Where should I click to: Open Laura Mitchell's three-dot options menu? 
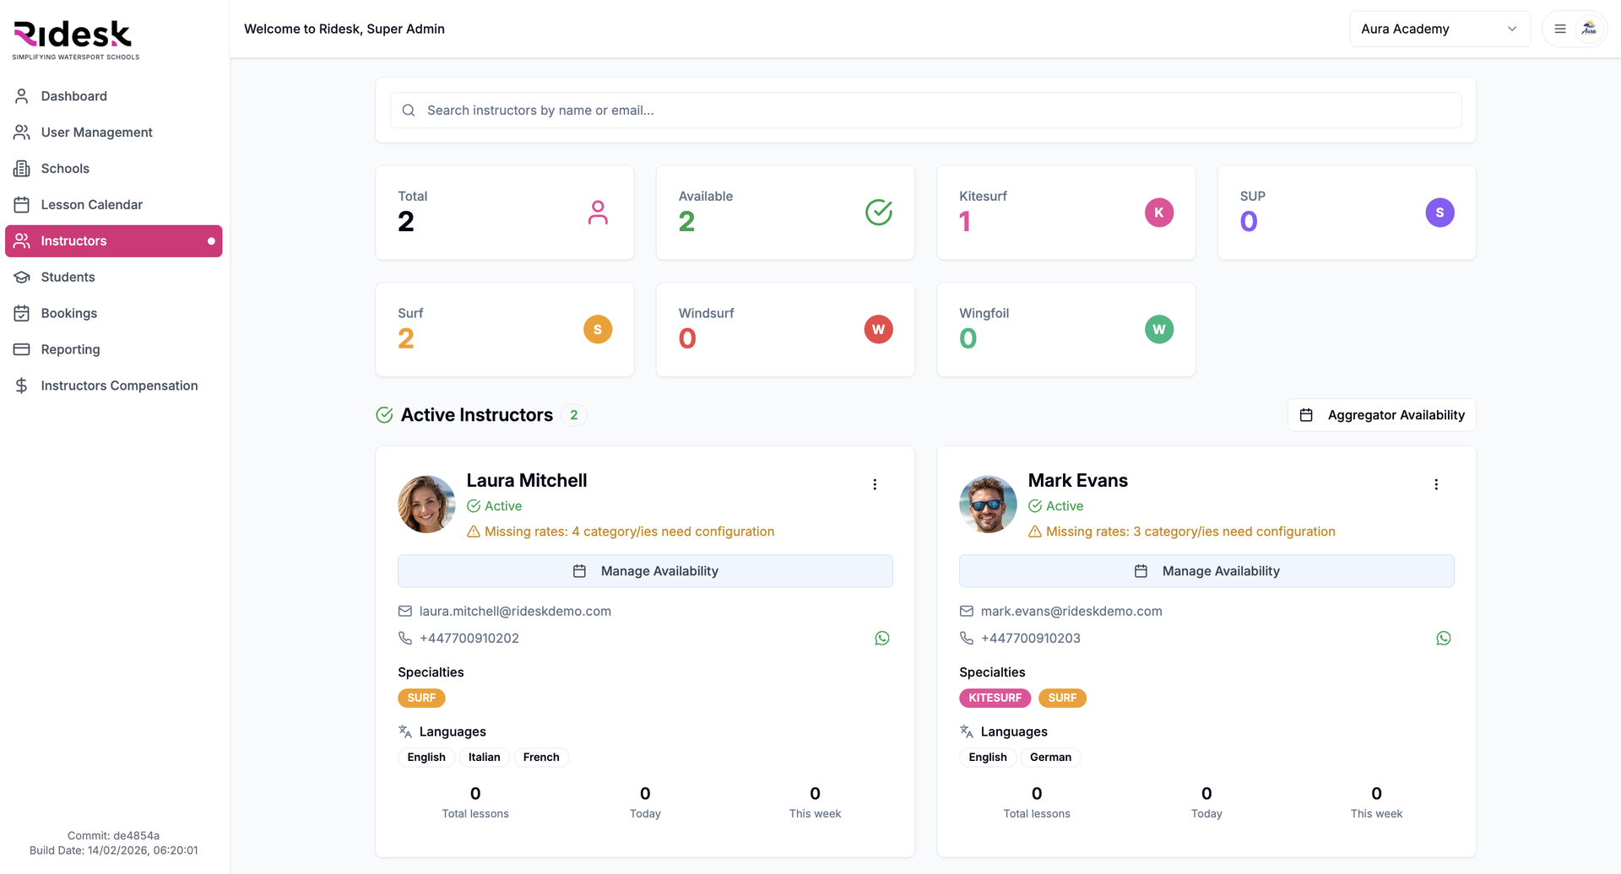tap(875, 484)
